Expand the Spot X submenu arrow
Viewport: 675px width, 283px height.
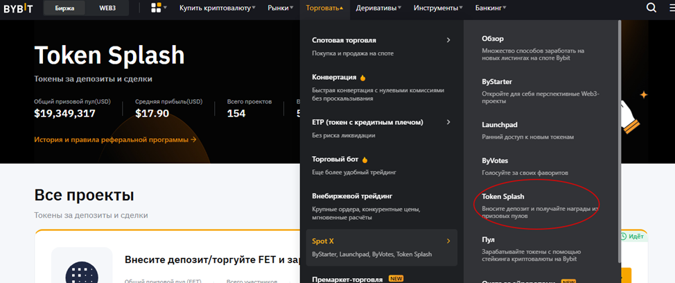click(x=448, y=241)
